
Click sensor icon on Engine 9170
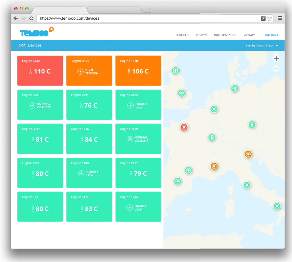coord(80,72)
